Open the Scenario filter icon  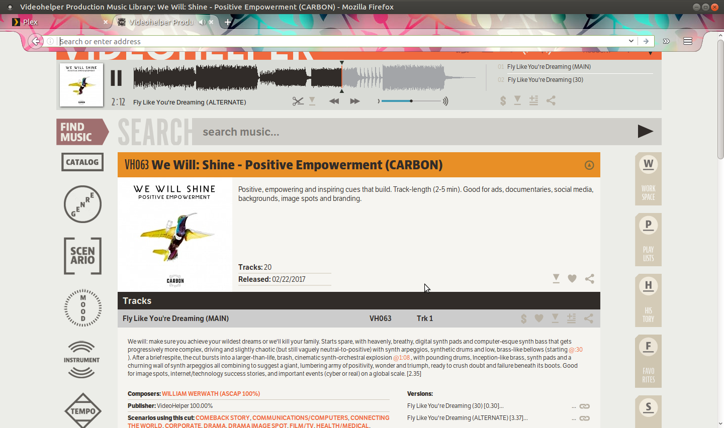tap(82, 256)
